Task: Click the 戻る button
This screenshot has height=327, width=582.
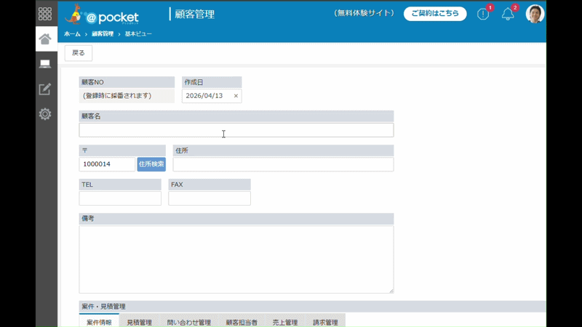Action: point(79,53)
